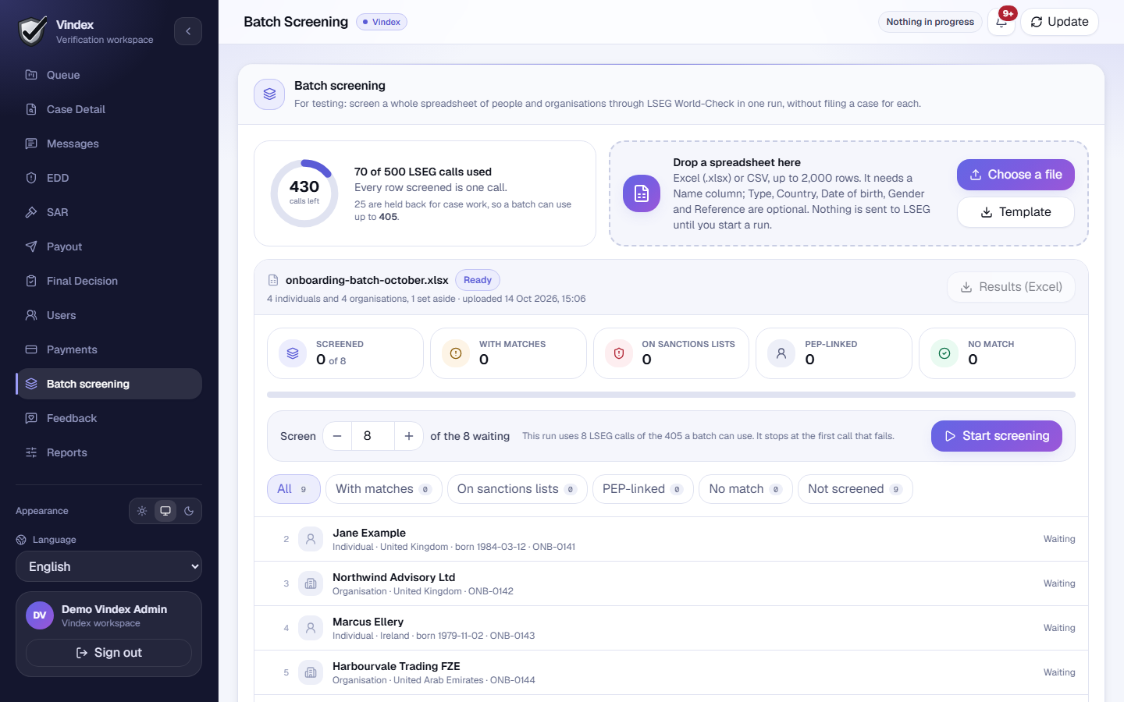The image size is (1124, 702).
Task: Increase the screen count with plus
Action: coord(409,436)
